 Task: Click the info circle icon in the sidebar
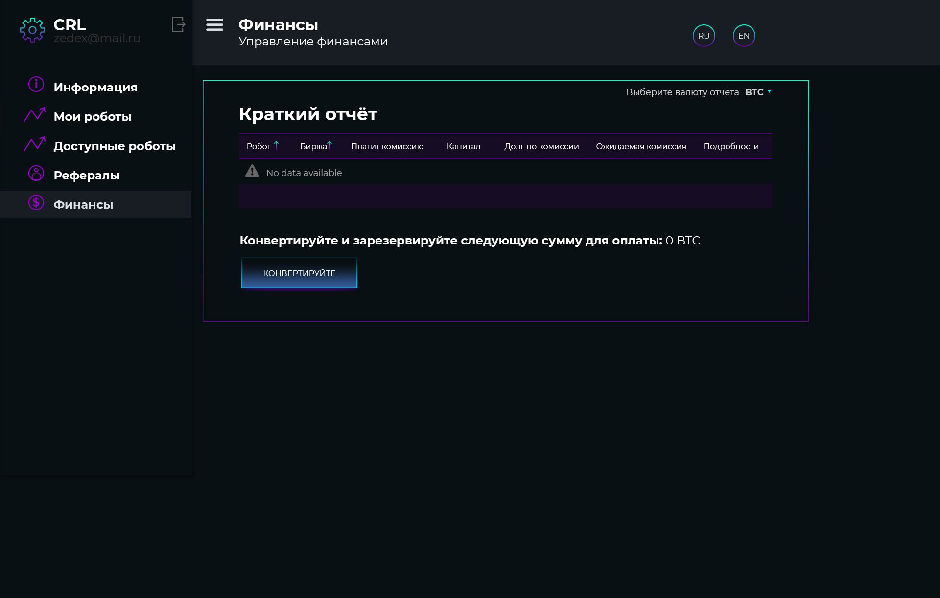point(36,85)
